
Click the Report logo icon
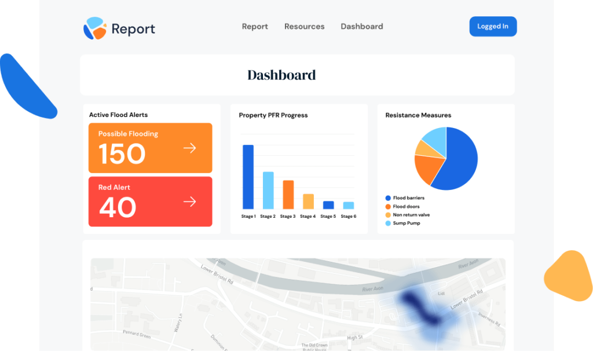[x=95, y=28]
